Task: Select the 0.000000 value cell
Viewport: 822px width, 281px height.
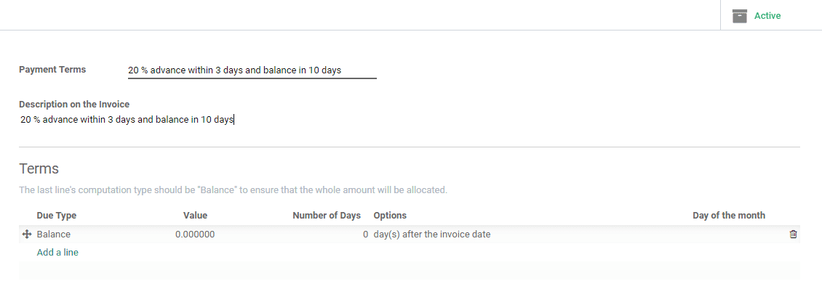Action: pyautogui.click(x=195, y=235)
